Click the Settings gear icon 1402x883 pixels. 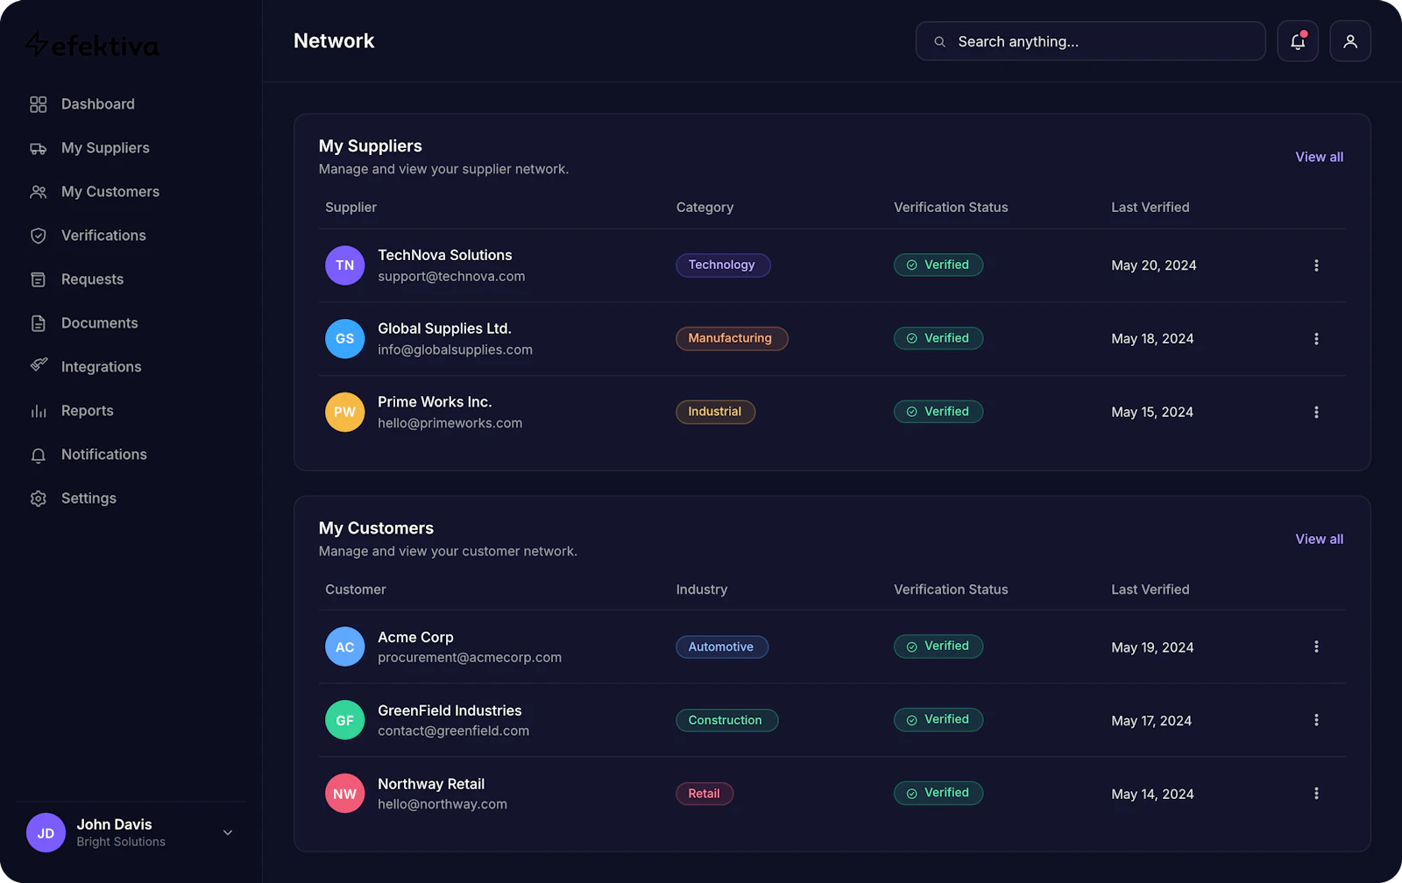(x=38, y=498)
